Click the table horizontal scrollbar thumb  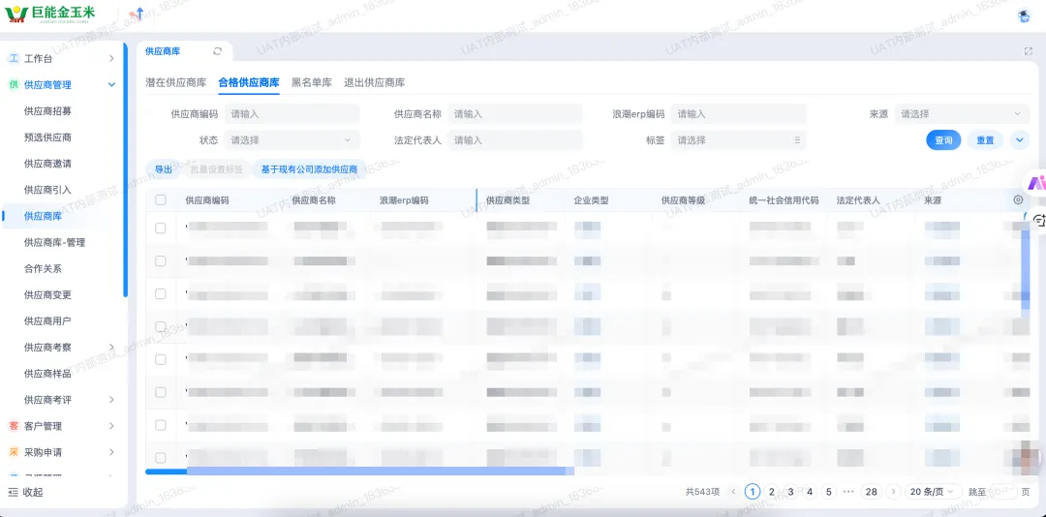click(359, 471)
